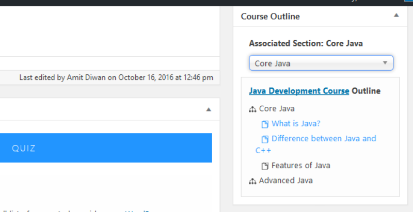
Task: Click the Advanced Java section hierarchy icon
Action: coord(252,181)
